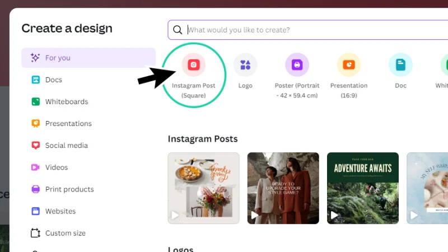
Task: Select the Logo design type icon
Action: 245,64
